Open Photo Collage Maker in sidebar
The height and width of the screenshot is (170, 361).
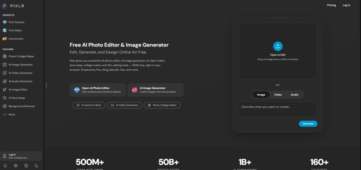(x=18, y=56)
